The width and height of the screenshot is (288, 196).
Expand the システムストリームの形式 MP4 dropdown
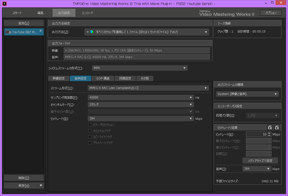point(140,68)
